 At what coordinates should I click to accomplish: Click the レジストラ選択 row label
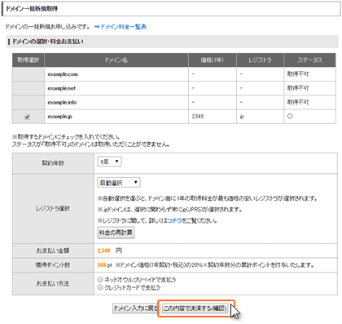pyautogui.click(x=53, y=209)
